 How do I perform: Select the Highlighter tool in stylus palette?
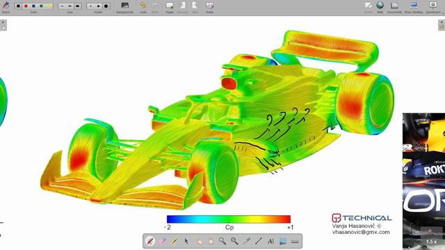175,241
